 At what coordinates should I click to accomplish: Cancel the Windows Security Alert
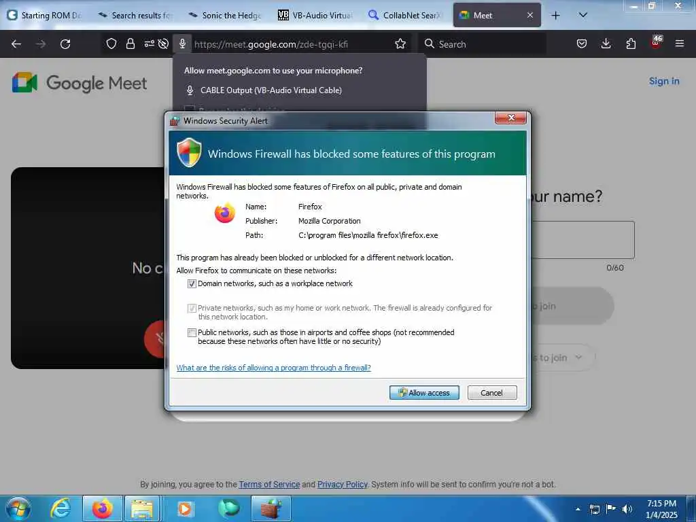tap(492, 393)
